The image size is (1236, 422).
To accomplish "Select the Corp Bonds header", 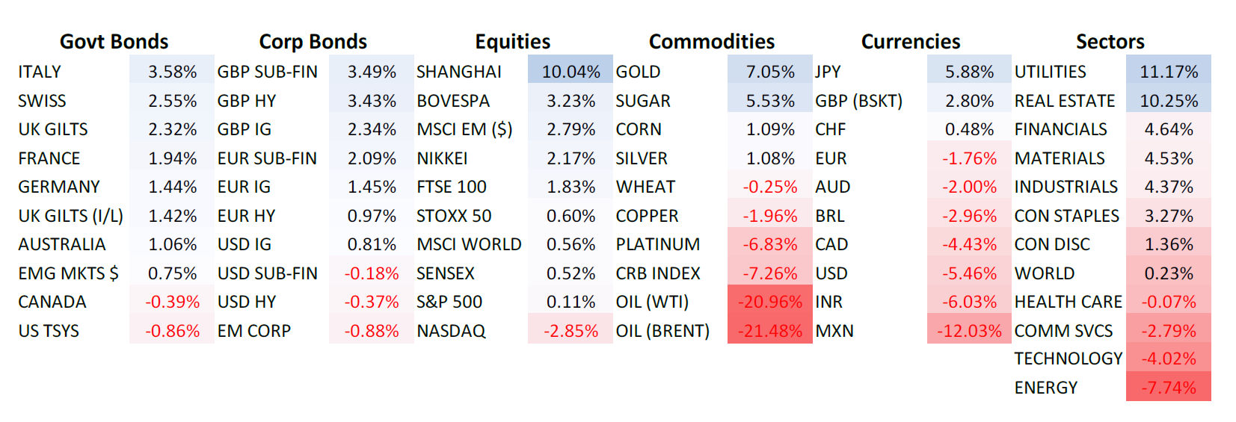I will click(313, 42).
